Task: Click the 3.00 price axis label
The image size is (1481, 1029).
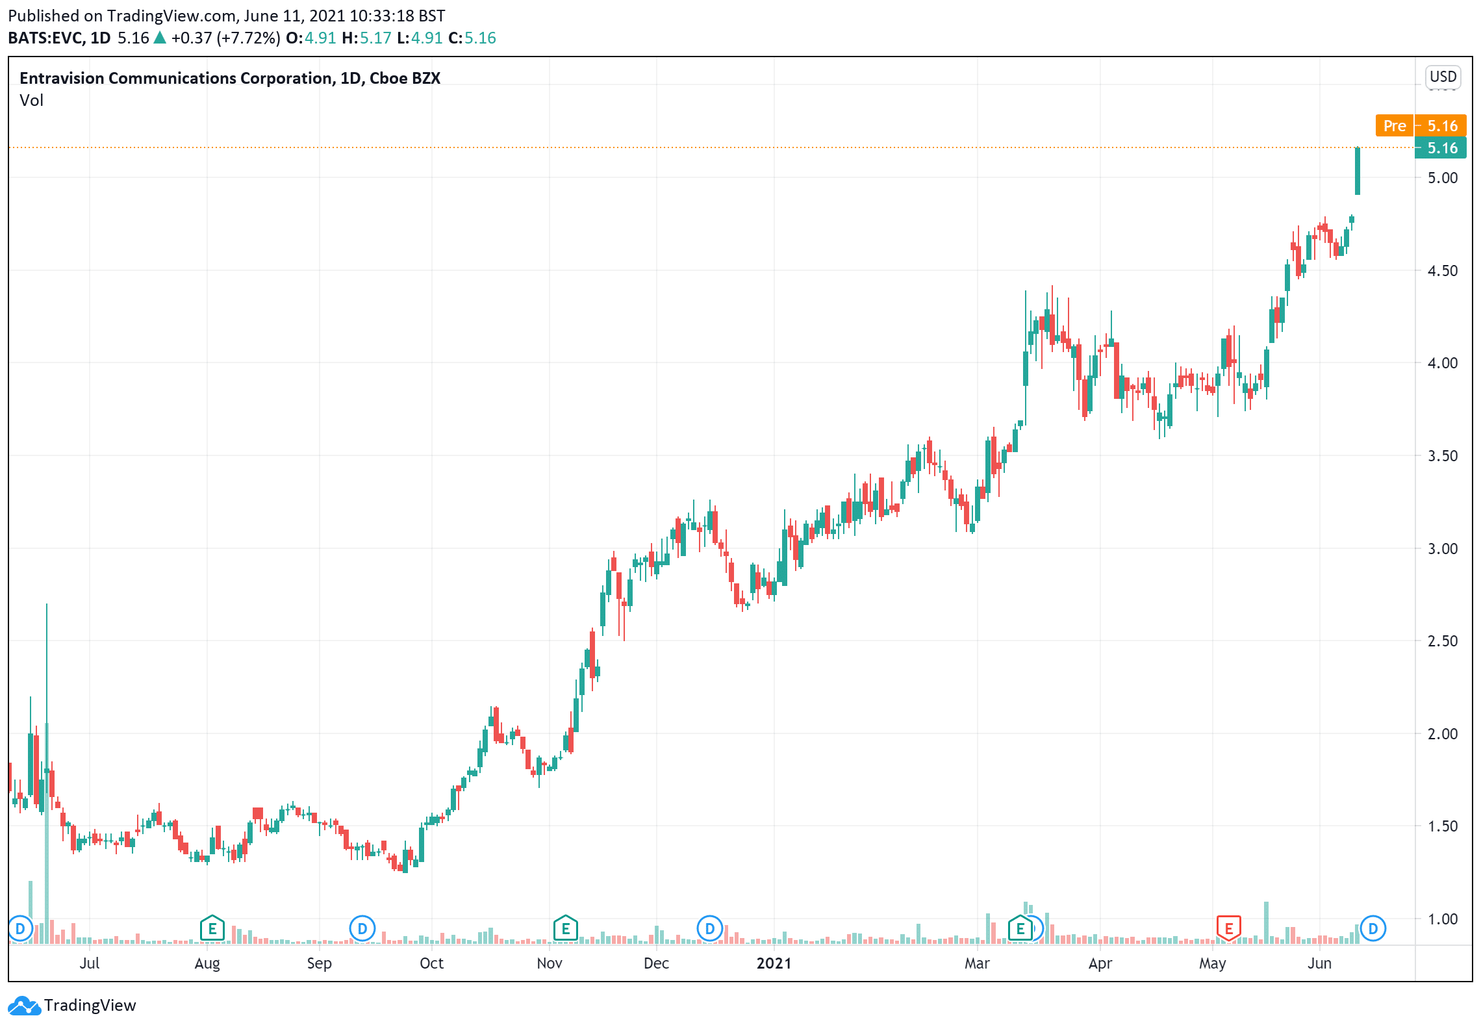Action: 1443,548
